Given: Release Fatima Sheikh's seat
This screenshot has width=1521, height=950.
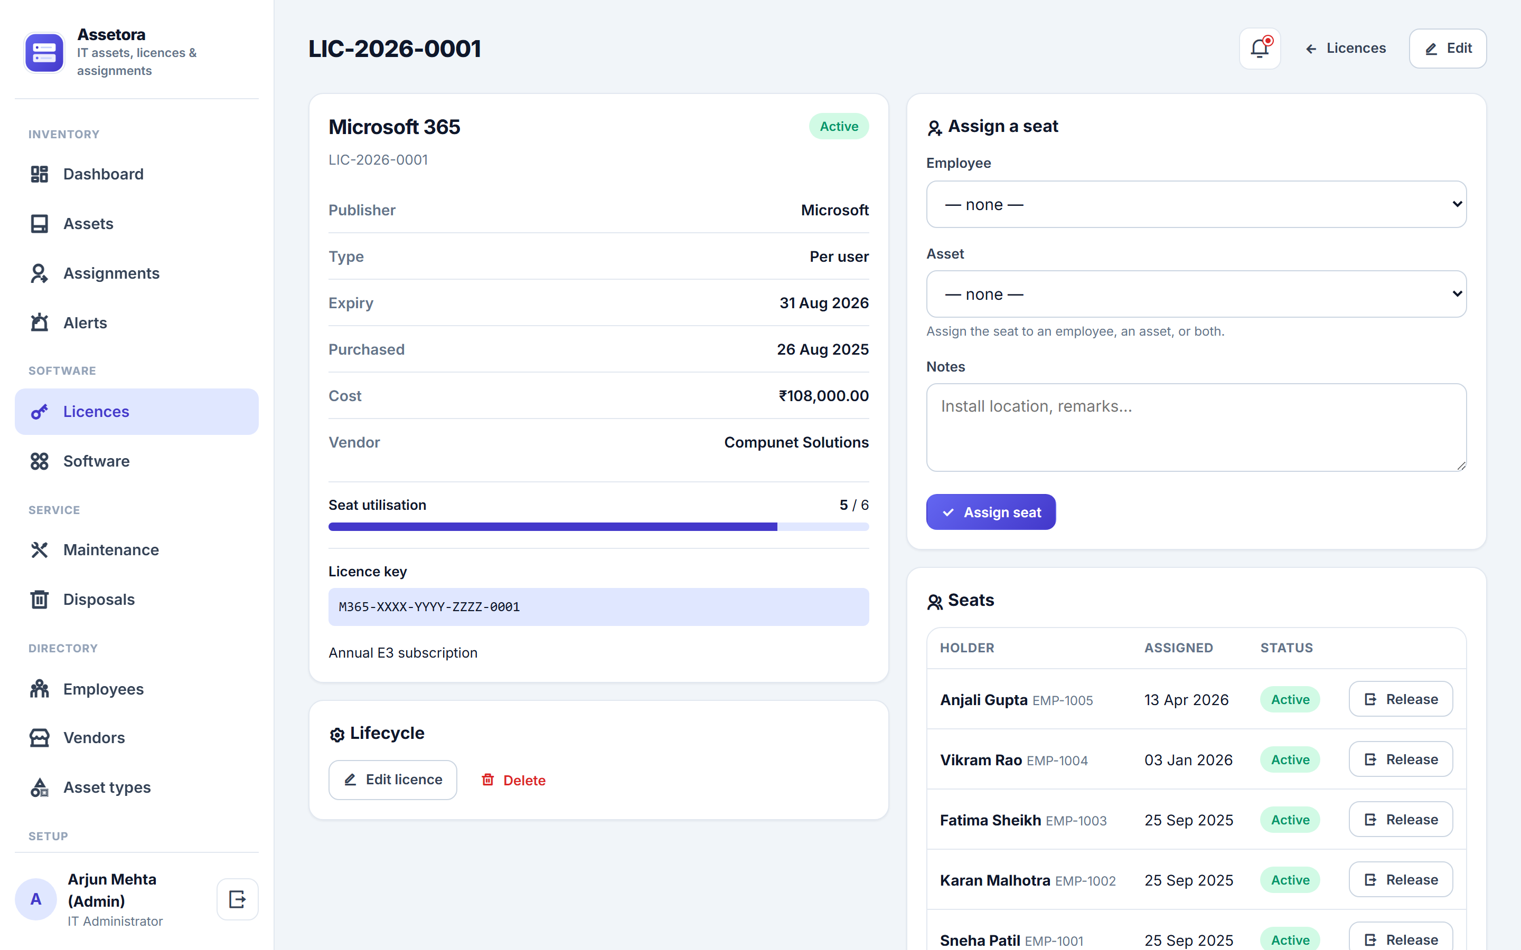Looking at the screenshot, I should [1401, 819].
